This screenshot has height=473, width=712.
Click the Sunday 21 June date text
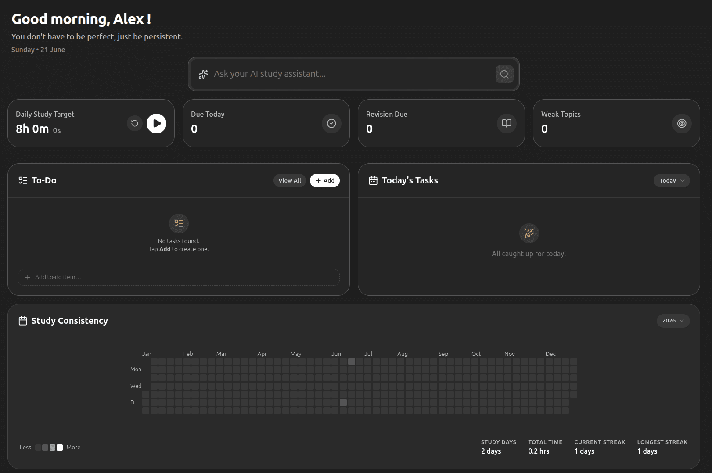[x=38, y=50]
